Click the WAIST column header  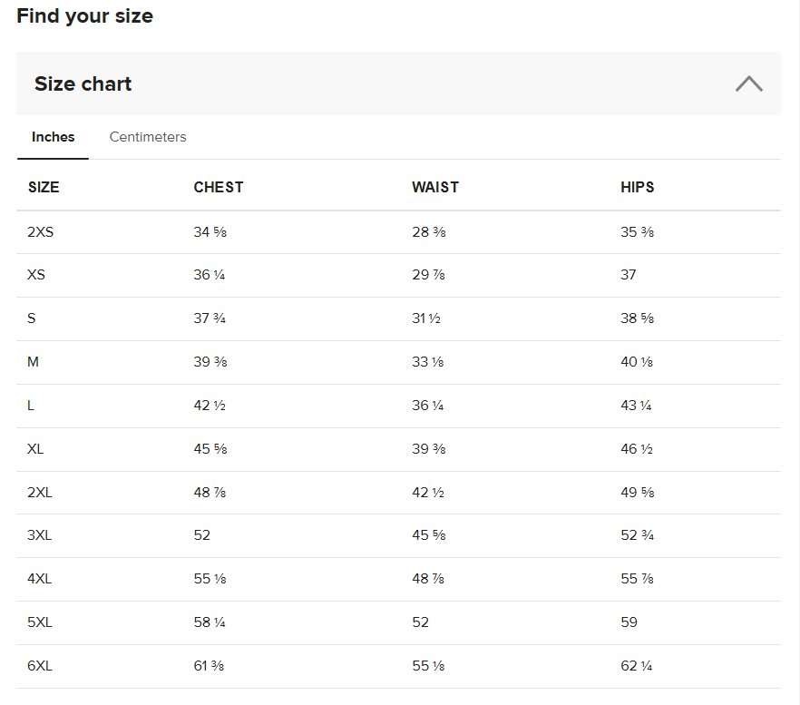[435, 187]
